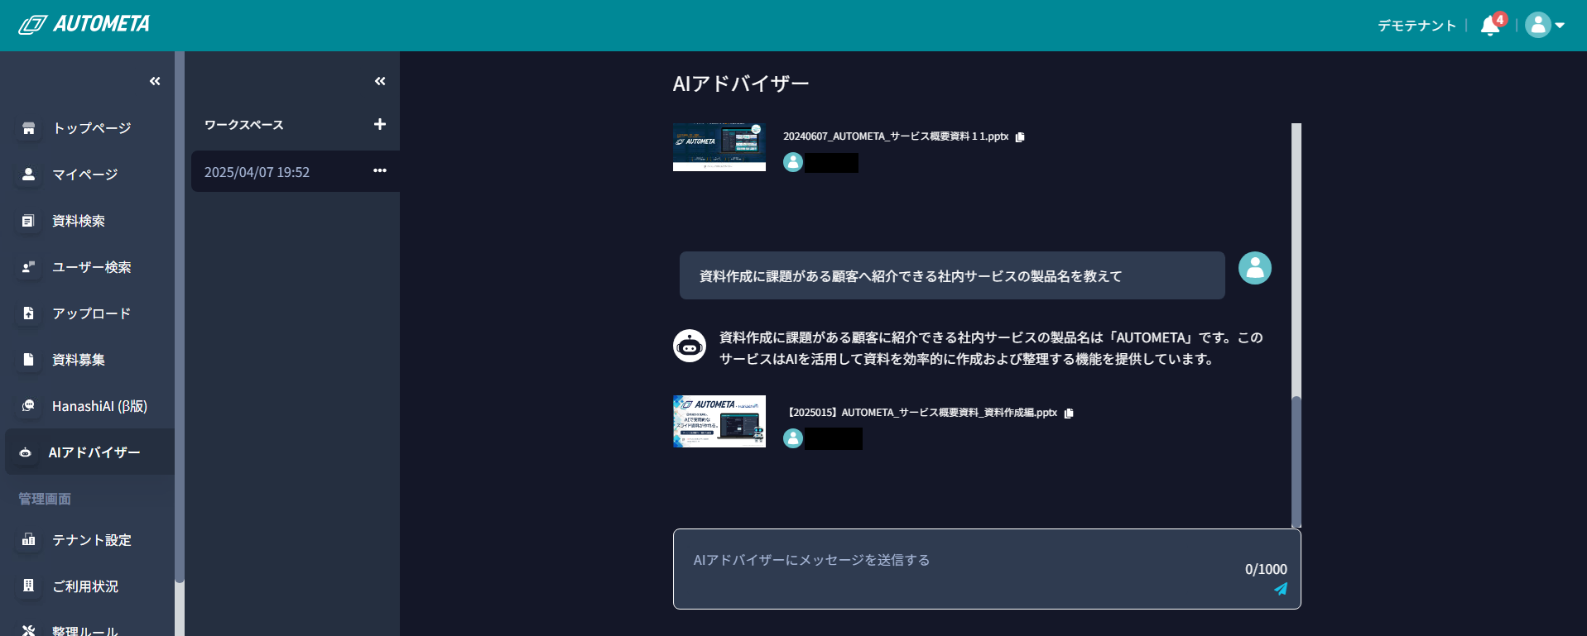Collapse the workspace panel with double chevron
1587x636 pixels.
380,81
